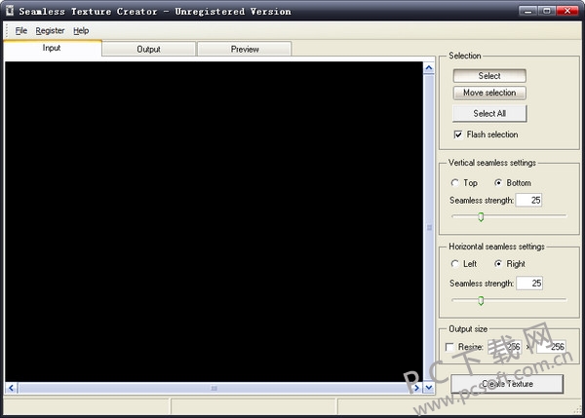The height and width of the screenshot is (418, 585).
Task: Click the canvas scroll up arrow
Action: click(429, 67)
